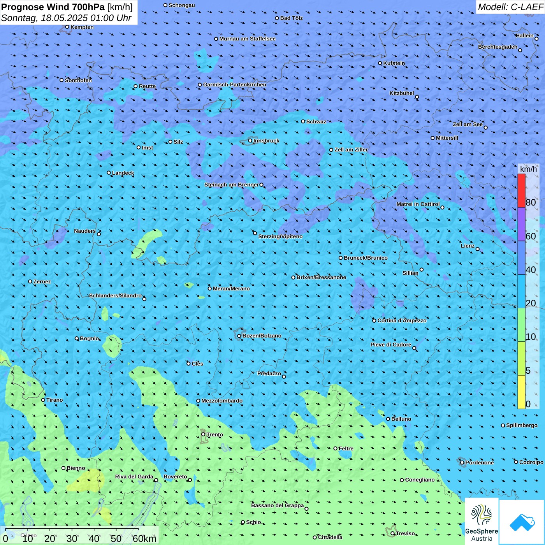The height and width of the screenshot is (545, 545).
Task: Click the Imst location marker
Action: tap(139, 148)
